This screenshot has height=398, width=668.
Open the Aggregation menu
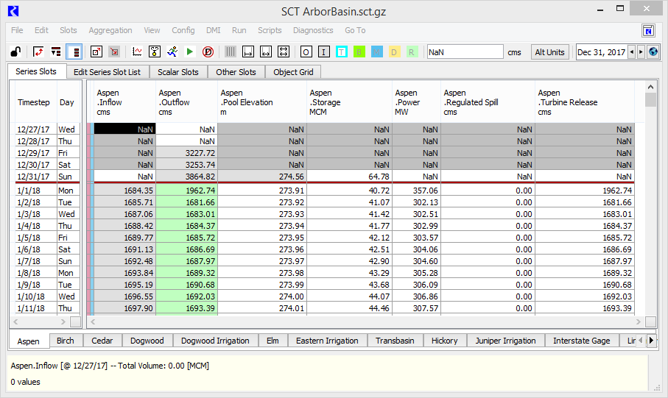[x=110, y=30]
